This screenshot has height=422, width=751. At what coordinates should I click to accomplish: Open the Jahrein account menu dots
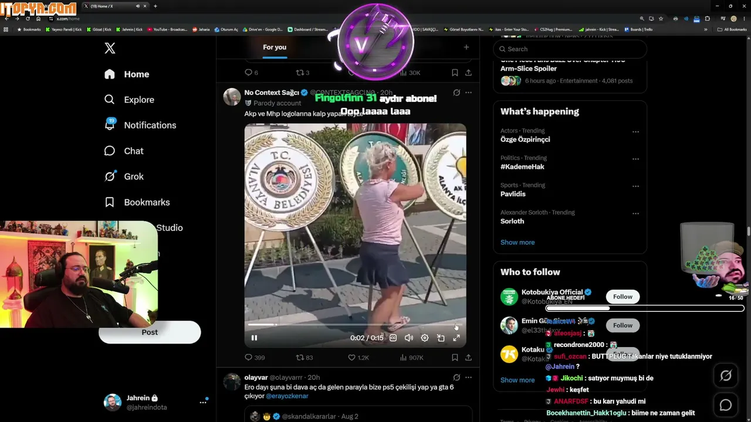point(203,402)
